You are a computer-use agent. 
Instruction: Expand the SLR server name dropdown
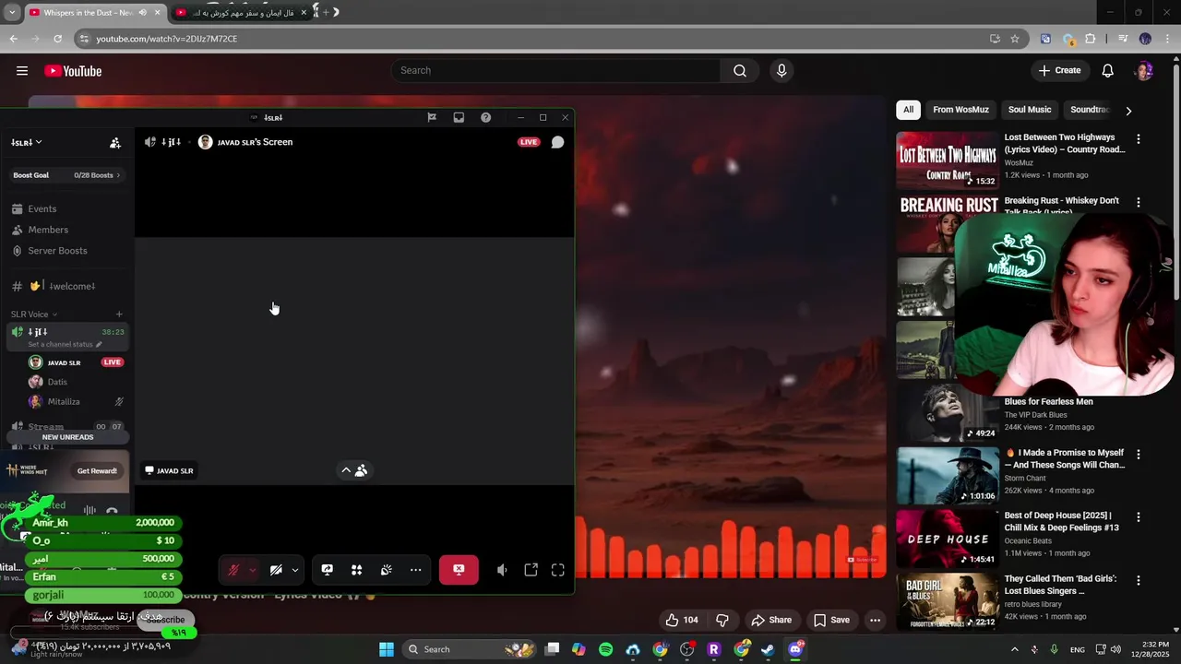[27, 143]
